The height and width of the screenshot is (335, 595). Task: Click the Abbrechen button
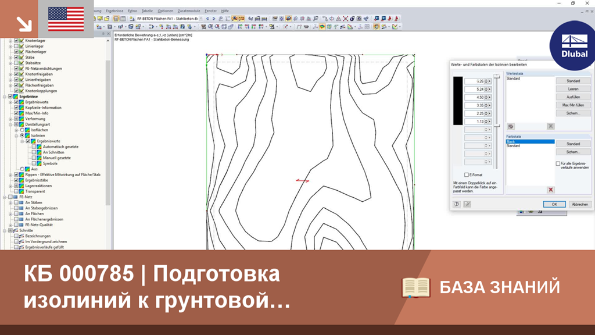click(580, 204)
